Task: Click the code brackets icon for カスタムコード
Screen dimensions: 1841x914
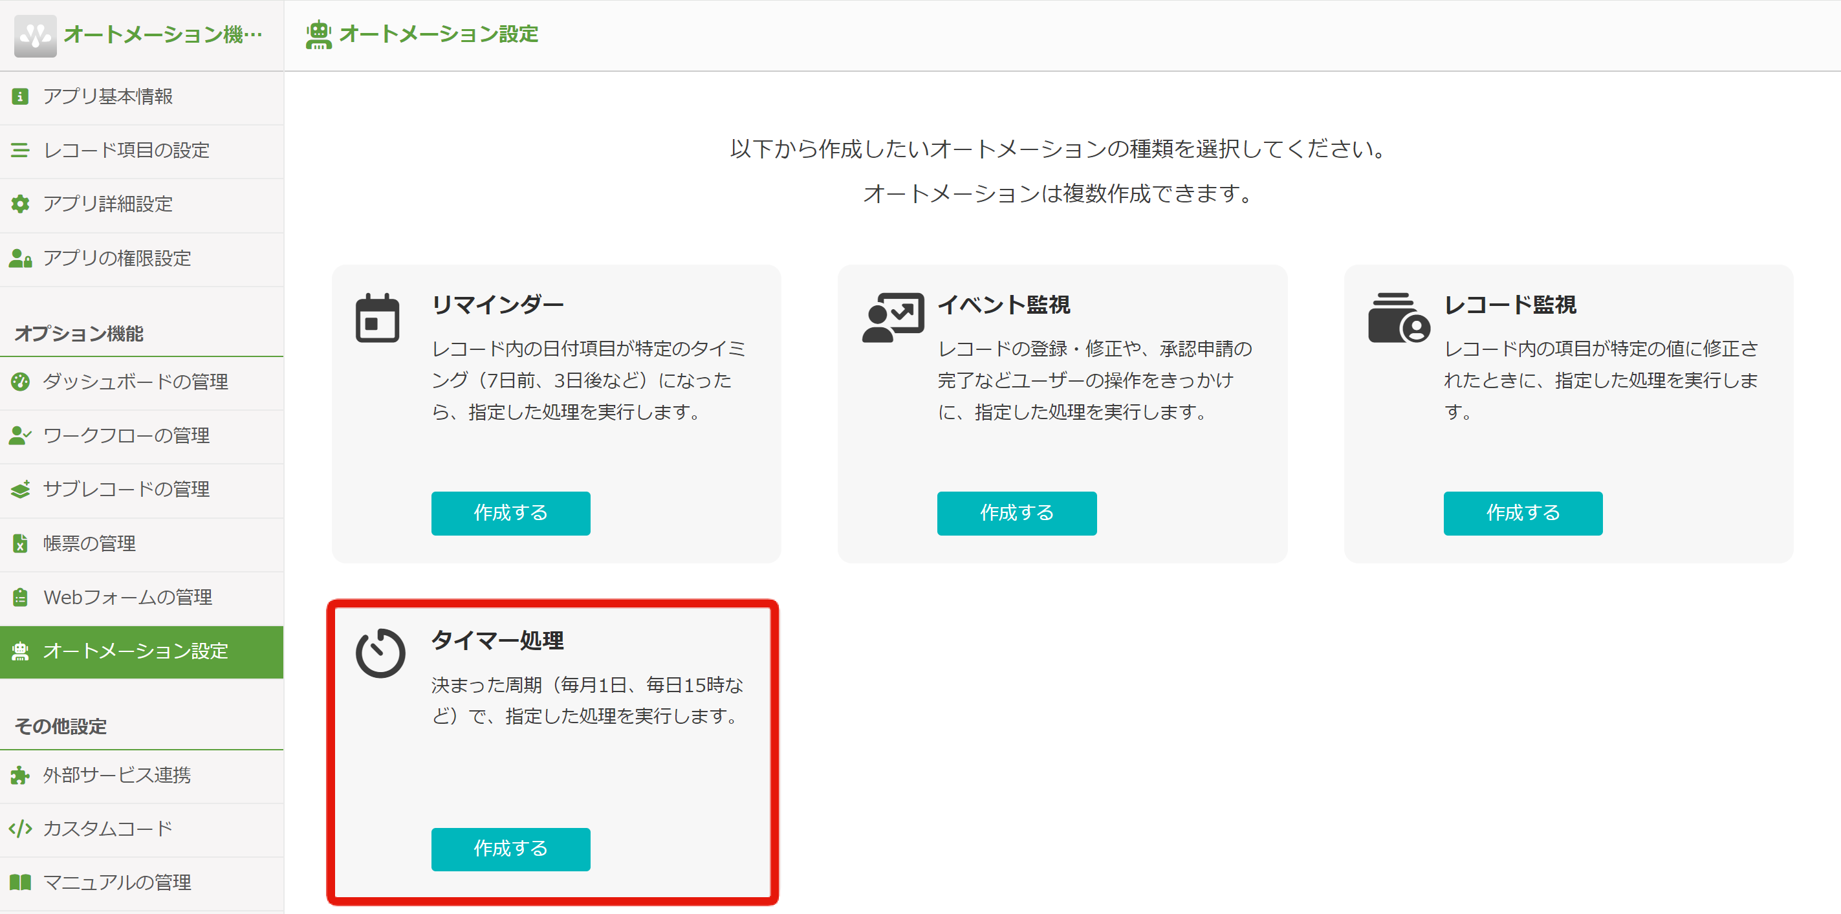Action: click(x=20, y=828)
